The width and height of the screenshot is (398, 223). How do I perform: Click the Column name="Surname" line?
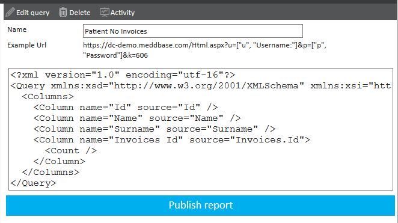pyautogui.click(x=155, y=129)
